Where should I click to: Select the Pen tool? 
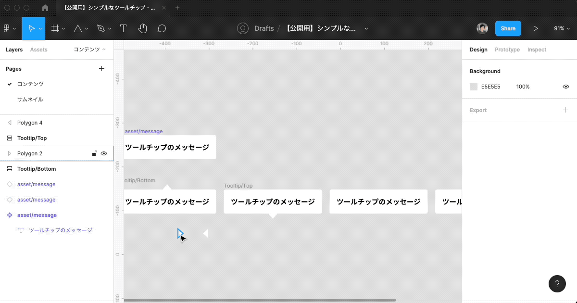coord(100,28)
